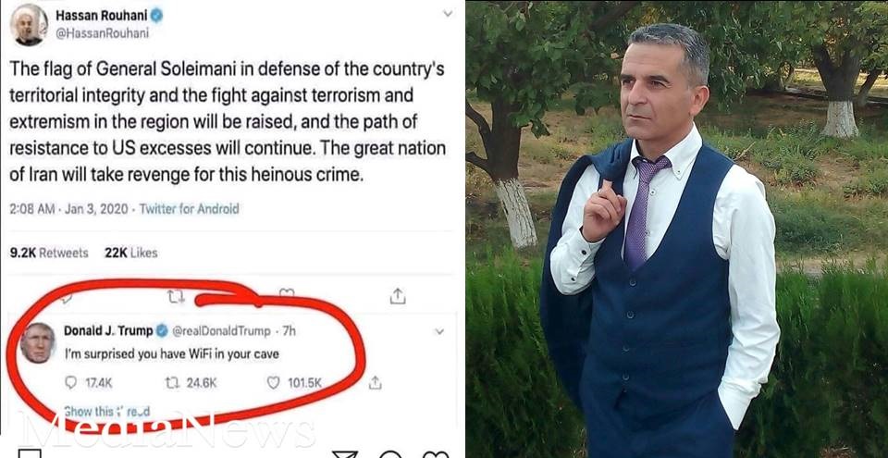Click the Hassan Rouhani display name
The image size is (888, 458).
(102, 16)
